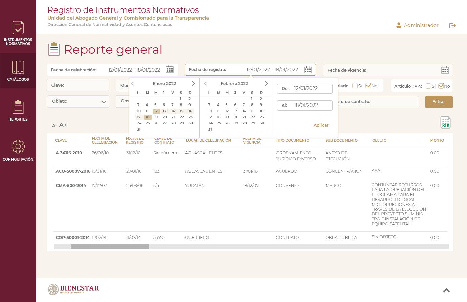
Task: Open Configuración in the sidebar
Action: click(18, 150)
